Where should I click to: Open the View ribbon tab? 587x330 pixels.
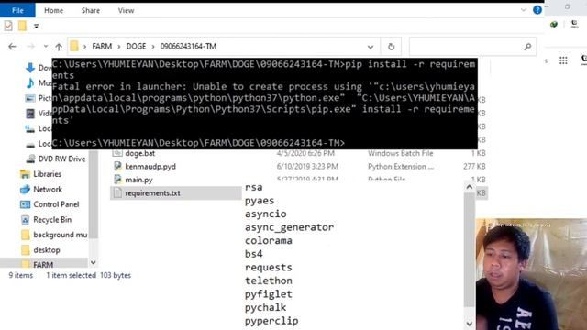(x=126, y=10)
